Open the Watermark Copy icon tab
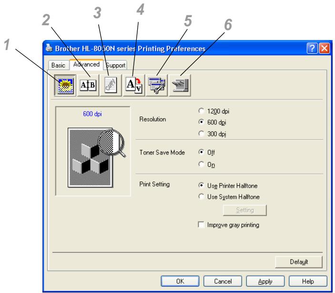This screenshot has width=335, height=293. point(111,85)
